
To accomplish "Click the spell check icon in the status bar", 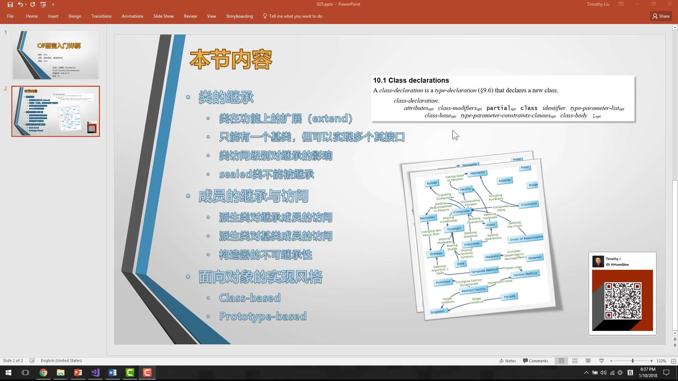I will pyautogui.click(x=32, y=361).
